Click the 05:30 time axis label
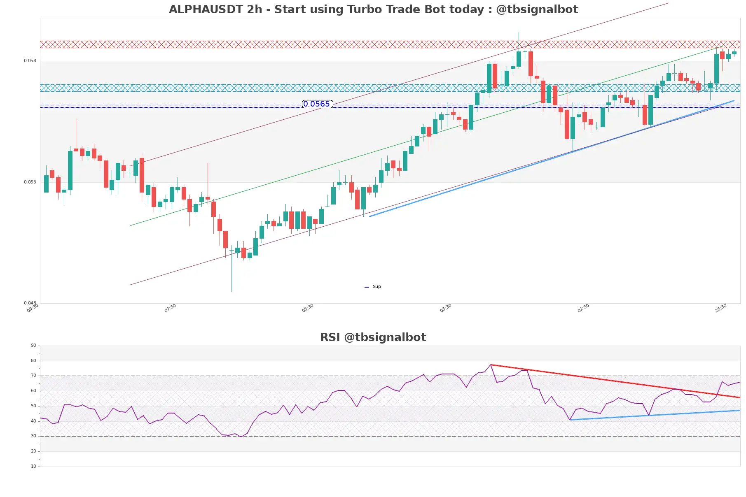Screen dimensions: 746x497 tap(308, 308)
